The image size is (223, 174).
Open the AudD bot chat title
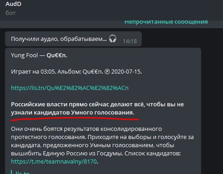13,4
